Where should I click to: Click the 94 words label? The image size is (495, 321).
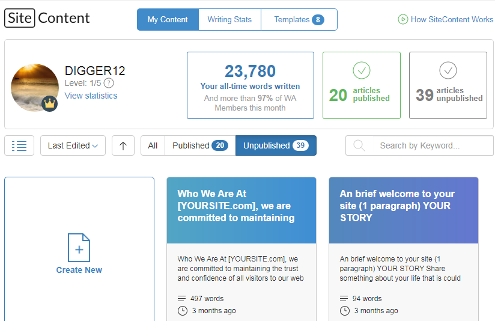pos(367,299)
